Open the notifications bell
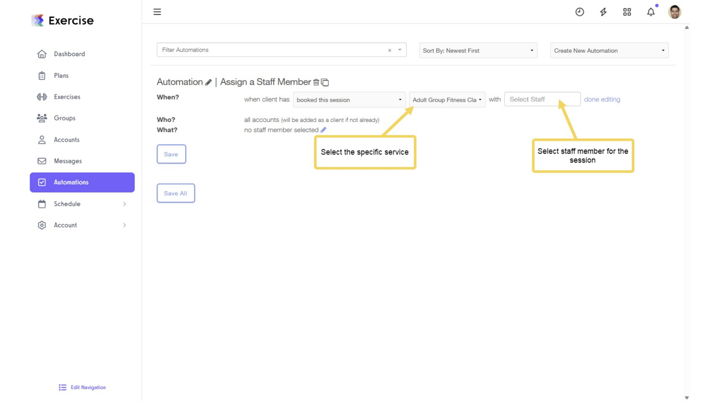 click(x=651, y=11)
